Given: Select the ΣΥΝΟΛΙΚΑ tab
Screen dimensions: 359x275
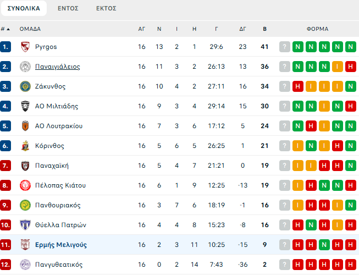Looking at the screenshot, I should click(24, 8).
